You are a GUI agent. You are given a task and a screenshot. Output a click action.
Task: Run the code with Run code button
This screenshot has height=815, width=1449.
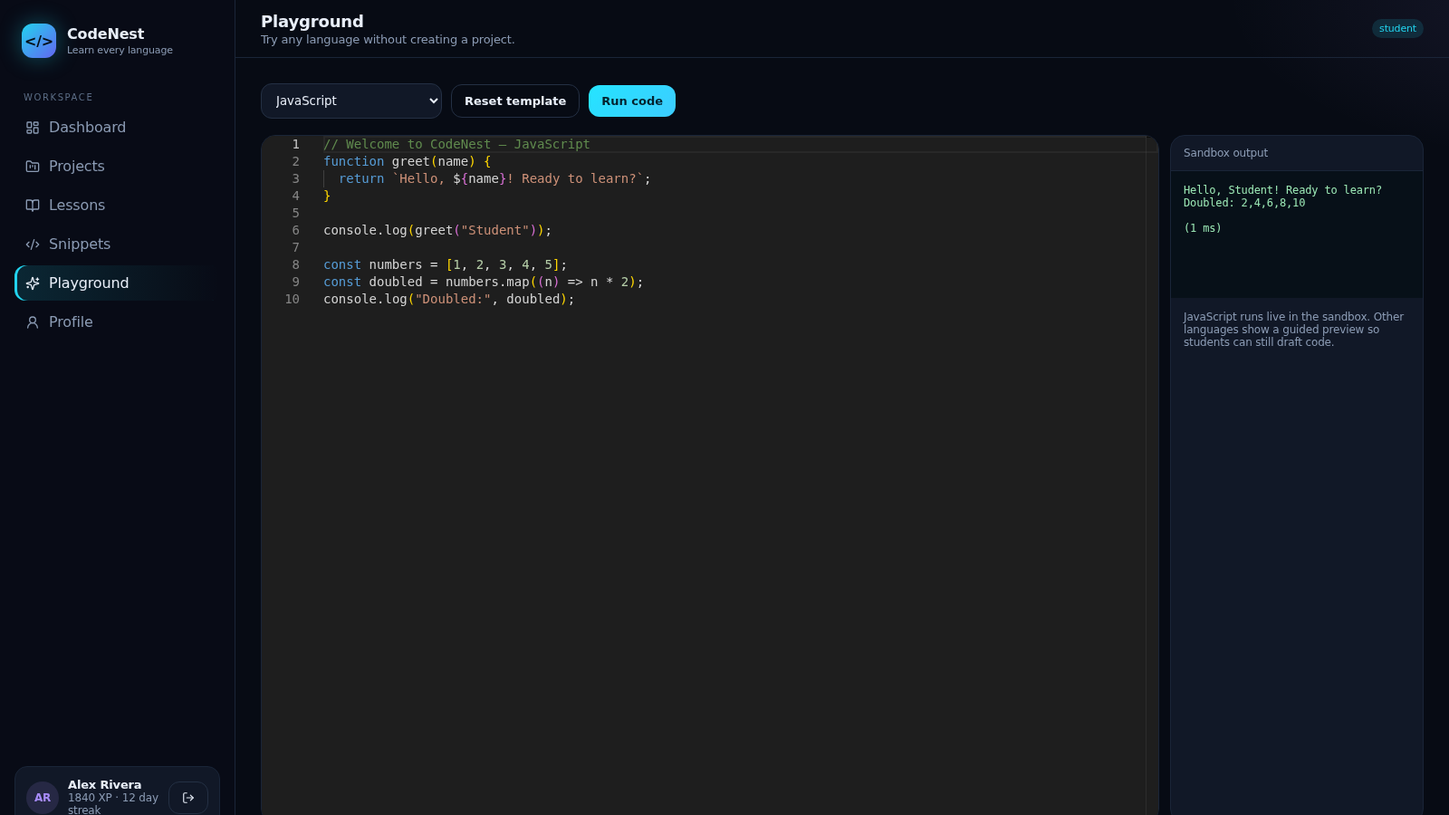pos(632,101)
